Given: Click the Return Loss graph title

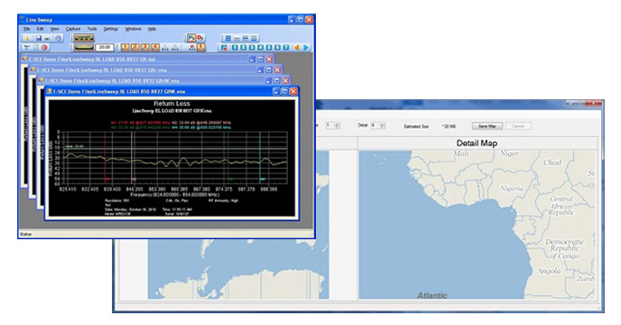Looking at the screenshot, I should tap(171, 104).
